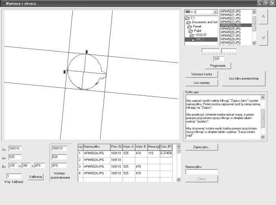Click HPIM5024.JPG cell in row 2

(97, 160)
